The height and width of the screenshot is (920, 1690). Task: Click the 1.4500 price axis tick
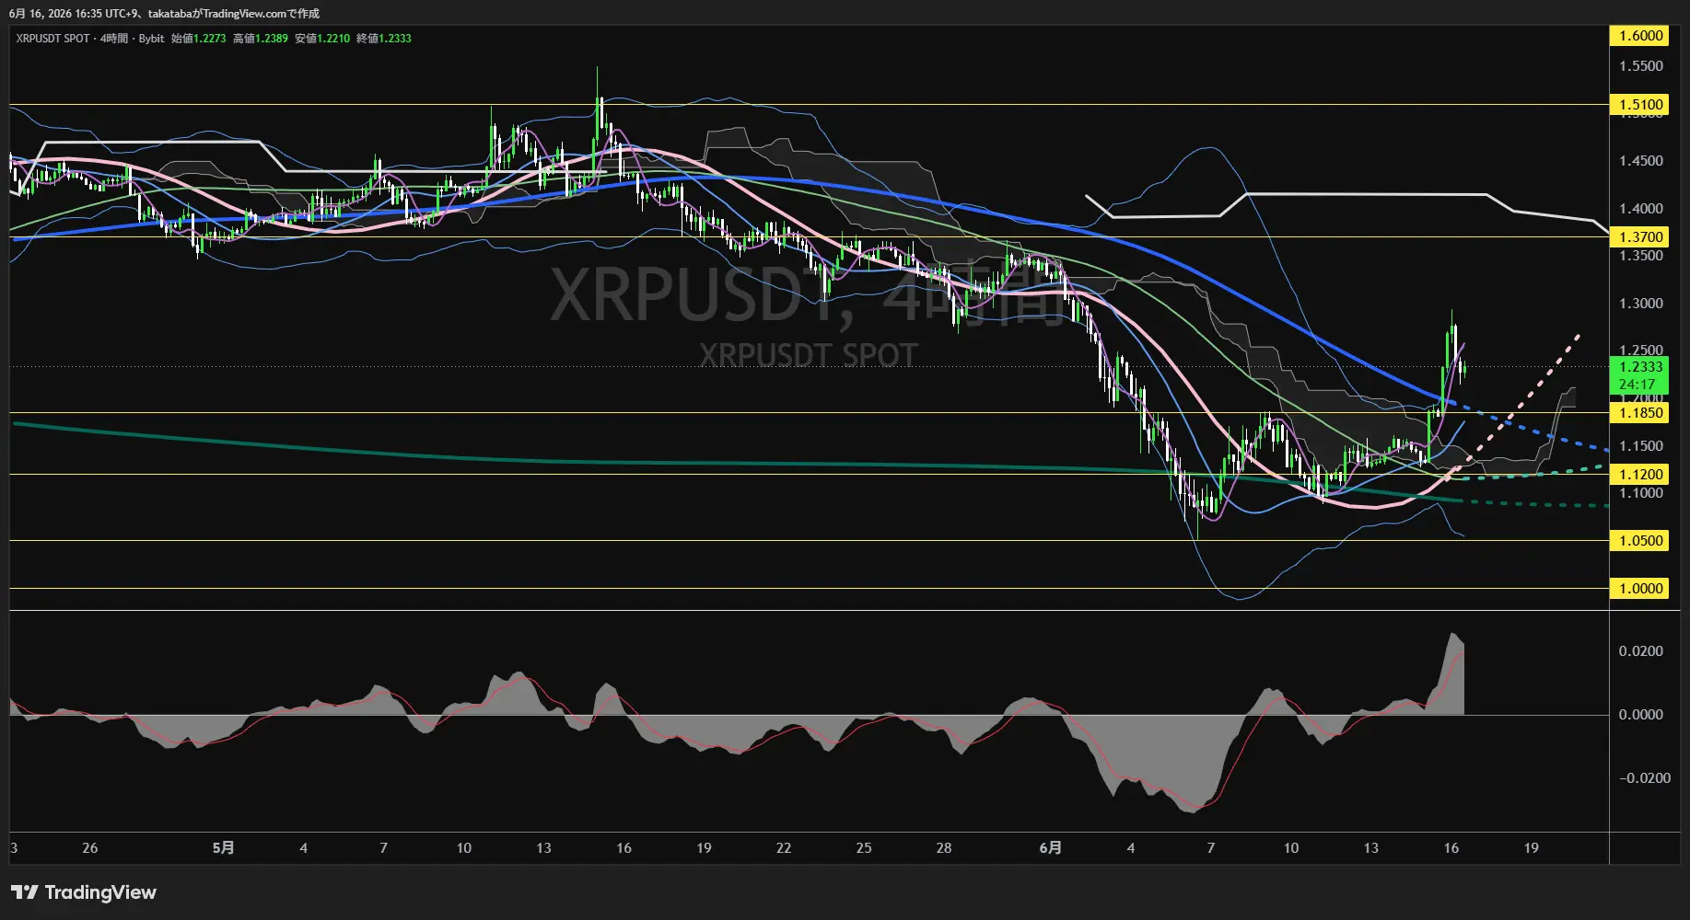(x=1641, y=161)
